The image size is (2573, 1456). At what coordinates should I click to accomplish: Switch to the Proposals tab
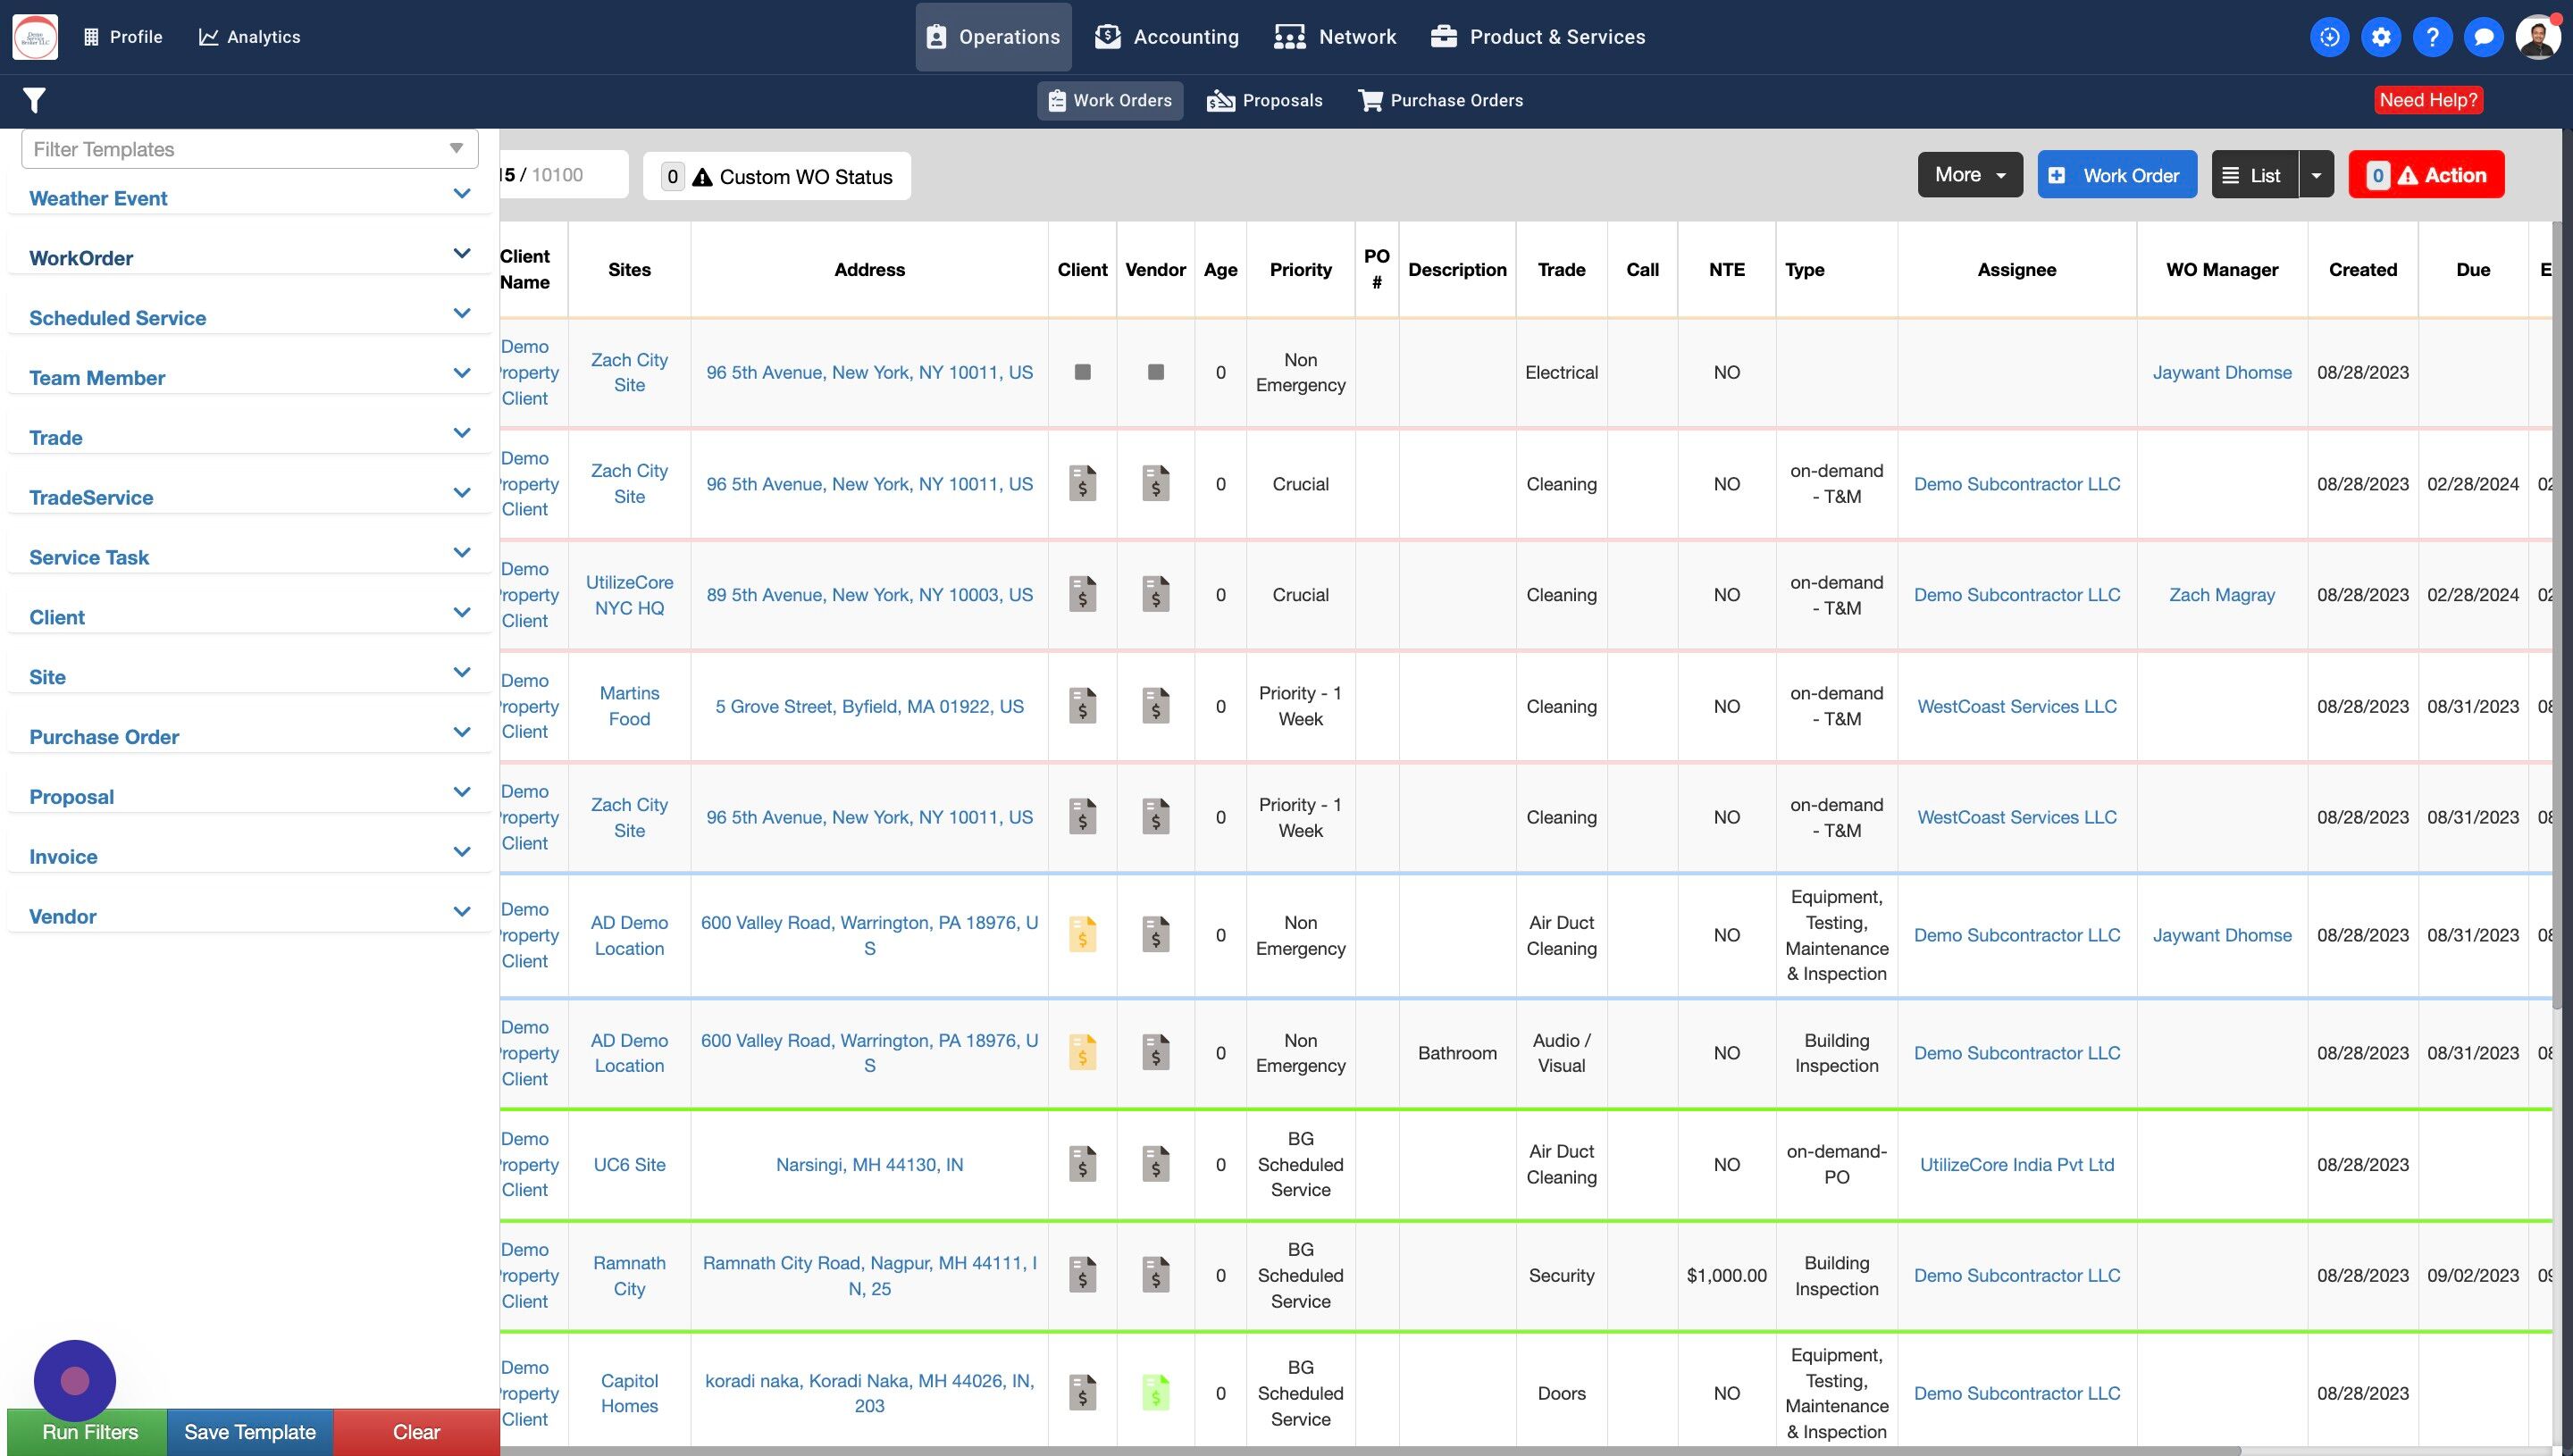1264,100
